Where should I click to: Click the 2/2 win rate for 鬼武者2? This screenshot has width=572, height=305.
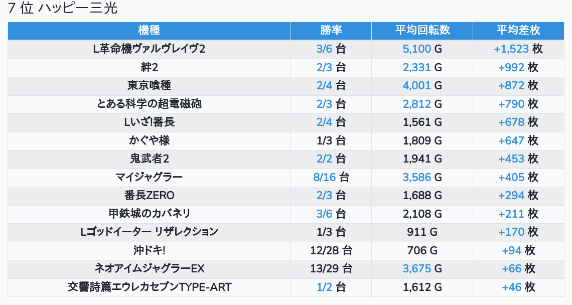coord(324,159)
